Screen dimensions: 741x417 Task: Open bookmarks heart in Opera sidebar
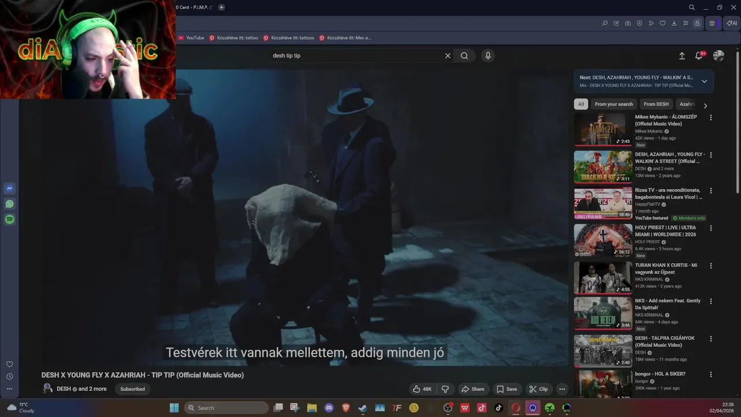[x=9, y=364]
